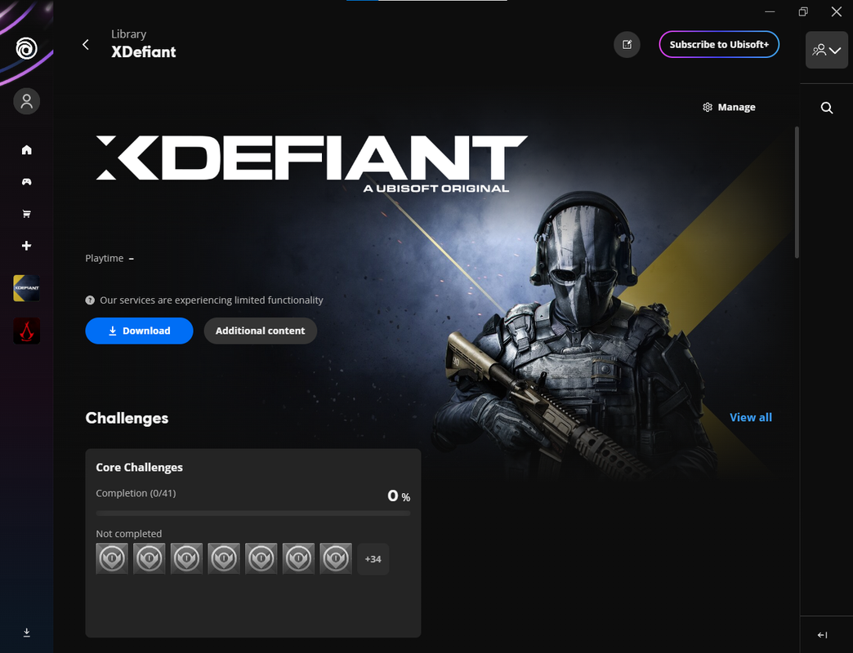Screen dimensions: 853x653
Task: Open downloads icon at sidebar bottom
Action: tap(26, 633)
